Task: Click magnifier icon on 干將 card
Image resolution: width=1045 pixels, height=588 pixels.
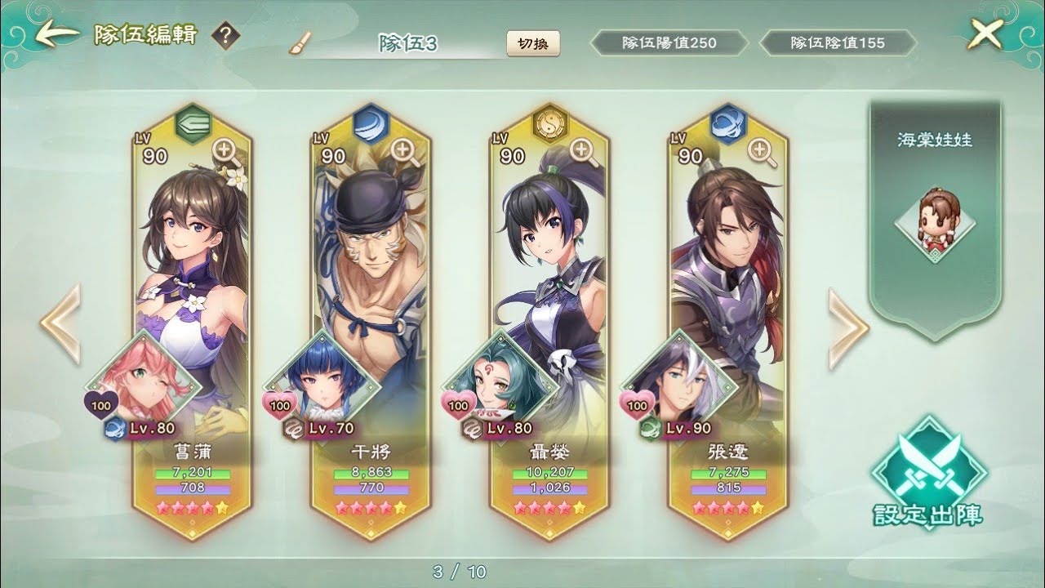Action: 404,151
